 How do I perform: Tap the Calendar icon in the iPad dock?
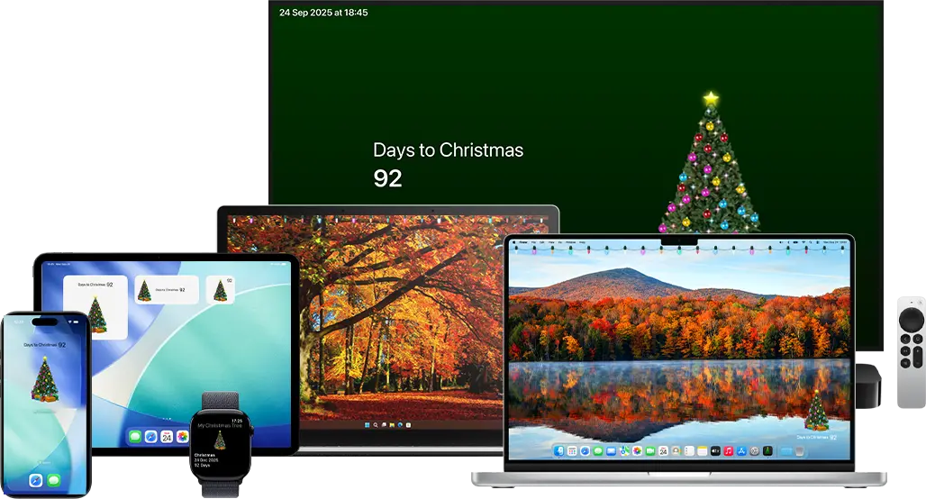[167, 436]
